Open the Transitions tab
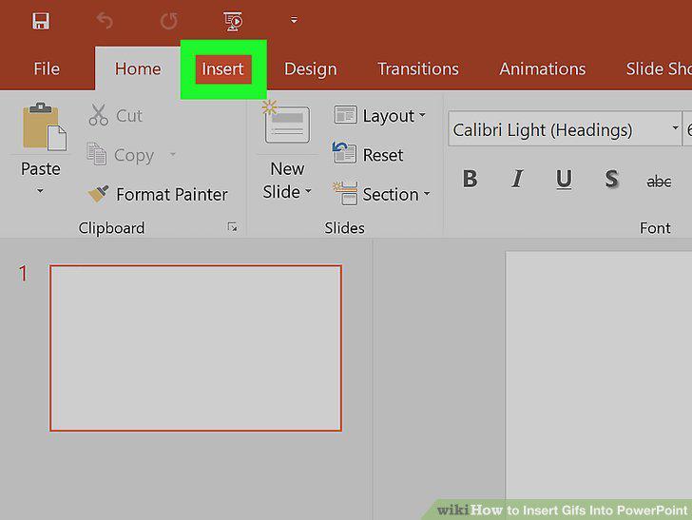 (418, 68)
